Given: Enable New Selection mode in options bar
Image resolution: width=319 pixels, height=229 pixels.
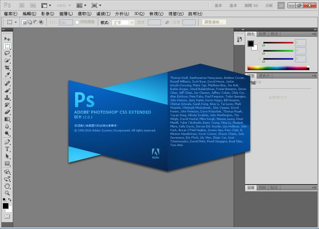Looking at the screenshot, I should (x=24, y=22).
